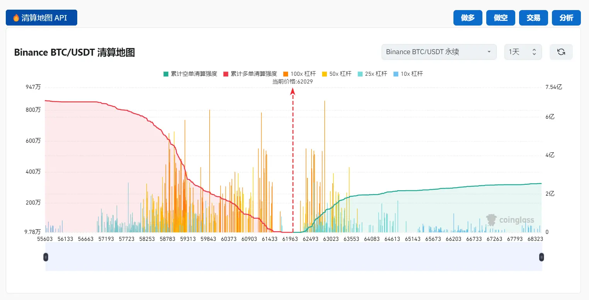Image resolution: width=589 pixels, height=300 pixels.
Task: Open the Binance BTC/USDT 永续 dropdown
Action: coord(439,52)
